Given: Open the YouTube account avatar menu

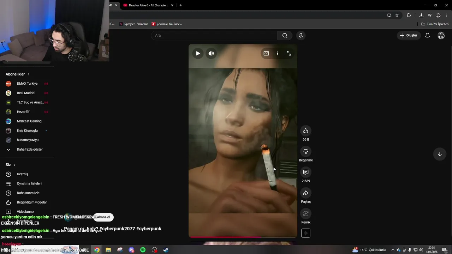Looking at the screenshot, I should 441,35.
